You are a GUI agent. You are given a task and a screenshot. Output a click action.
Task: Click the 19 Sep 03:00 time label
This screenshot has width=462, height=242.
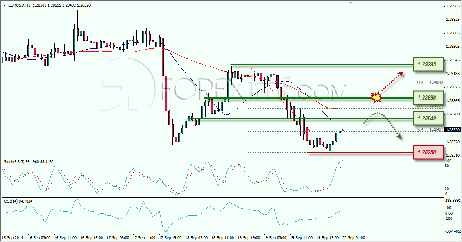point(275,237)
